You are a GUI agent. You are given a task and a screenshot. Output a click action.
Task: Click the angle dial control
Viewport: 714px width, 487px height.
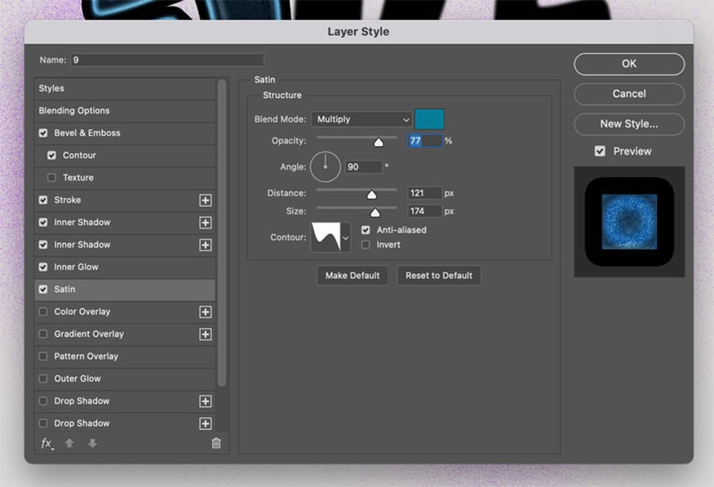click(x=325, y=166)
